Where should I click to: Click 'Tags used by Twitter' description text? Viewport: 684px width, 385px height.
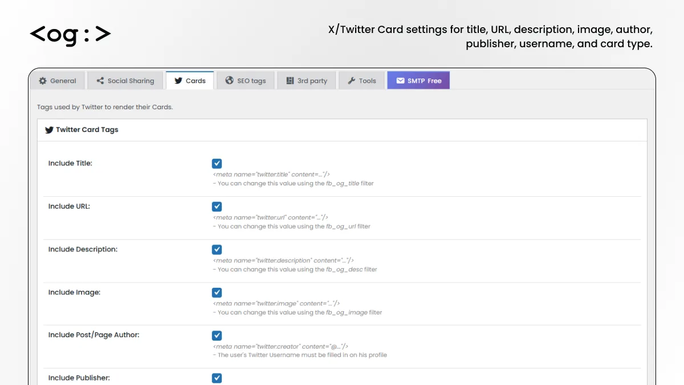[105, 107]
